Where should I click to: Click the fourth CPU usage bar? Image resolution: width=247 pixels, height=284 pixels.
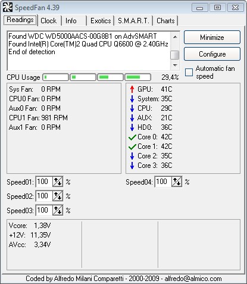click(x=138, y=77)
